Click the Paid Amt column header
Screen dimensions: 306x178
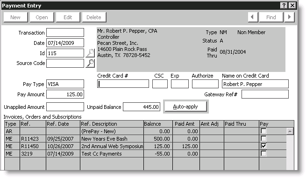(186, 124)
